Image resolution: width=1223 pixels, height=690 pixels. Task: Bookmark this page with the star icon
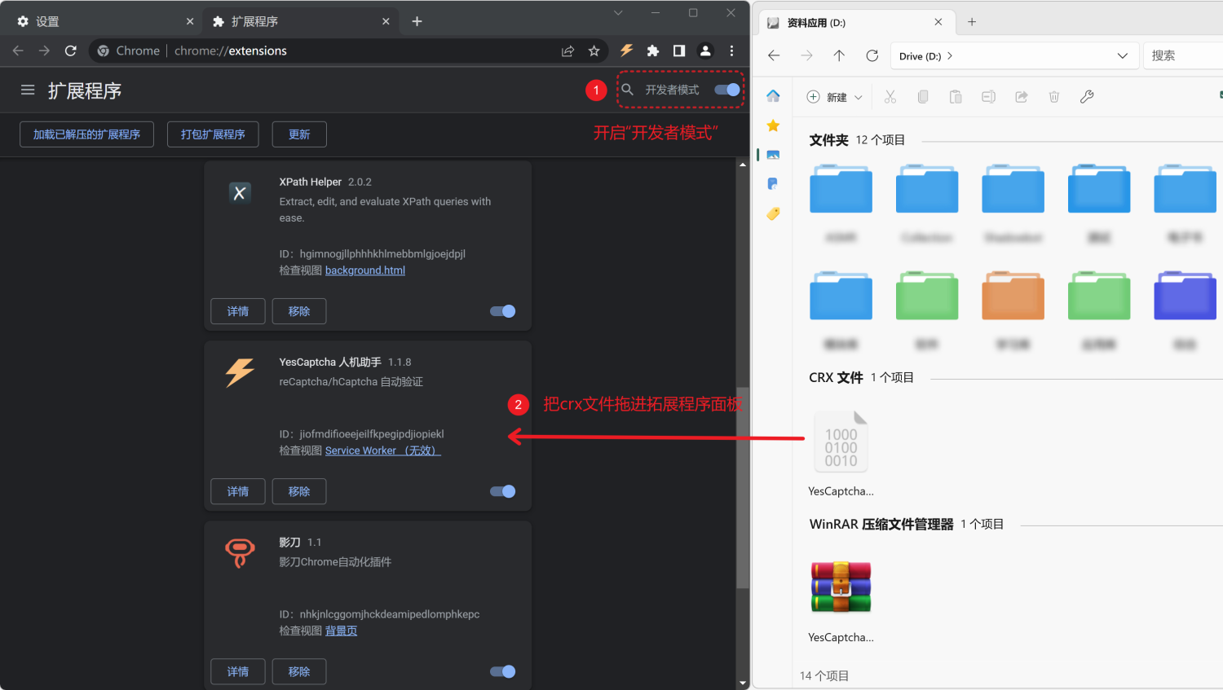(594, 51)
